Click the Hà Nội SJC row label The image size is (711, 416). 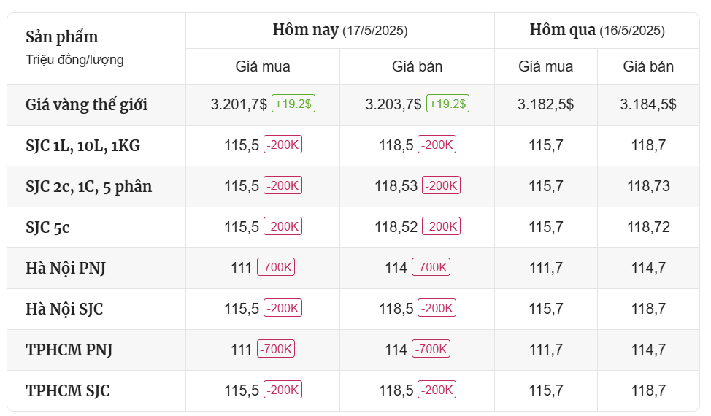click(x=64, y=309)
